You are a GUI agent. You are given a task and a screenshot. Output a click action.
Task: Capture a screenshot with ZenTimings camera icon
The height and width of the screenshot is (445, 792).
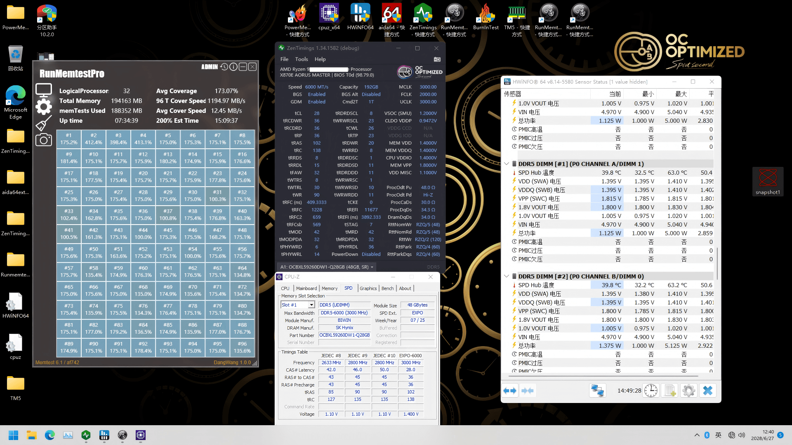click(x=437, y=59)
